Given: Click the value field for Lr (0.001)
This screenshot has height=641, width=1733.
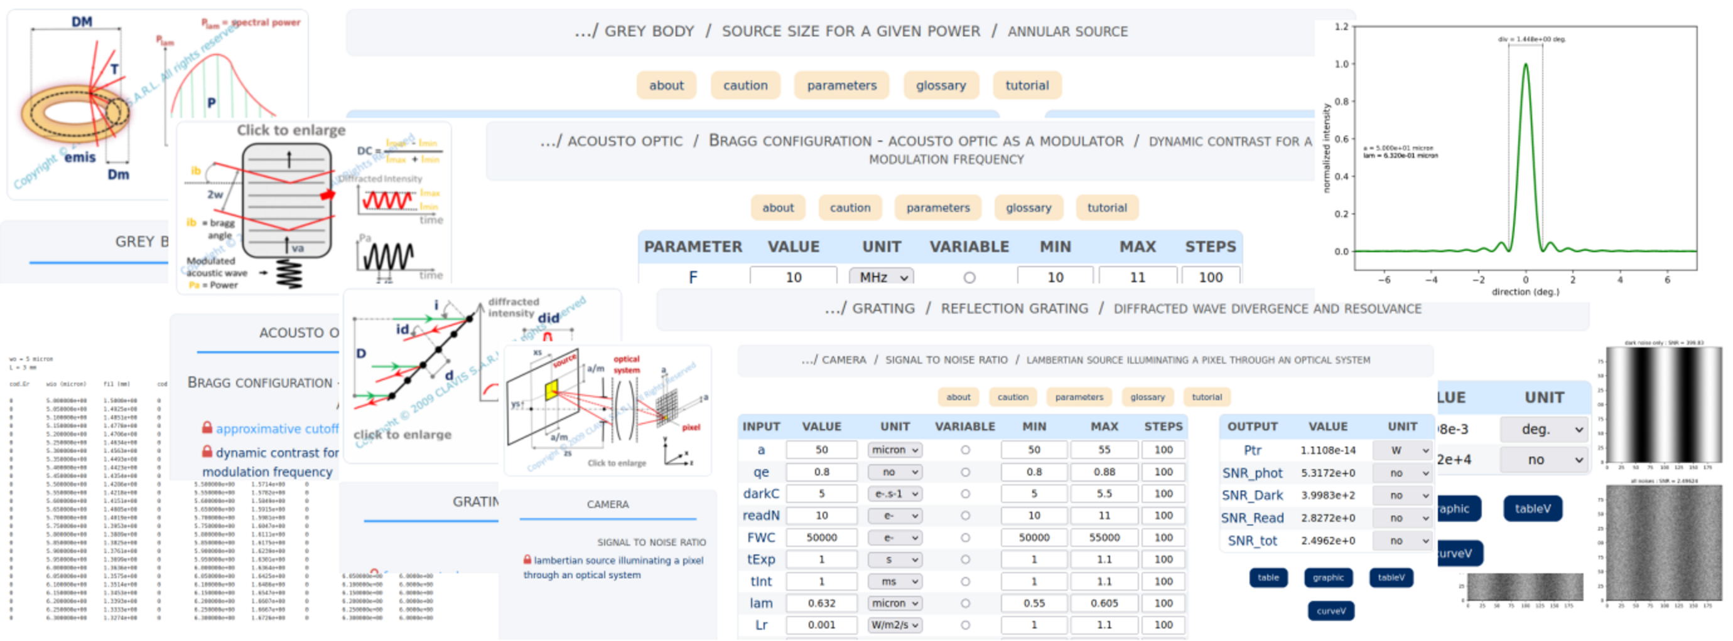Looking at the screenshot, I should pyautogui.click(x=821, y=625).
